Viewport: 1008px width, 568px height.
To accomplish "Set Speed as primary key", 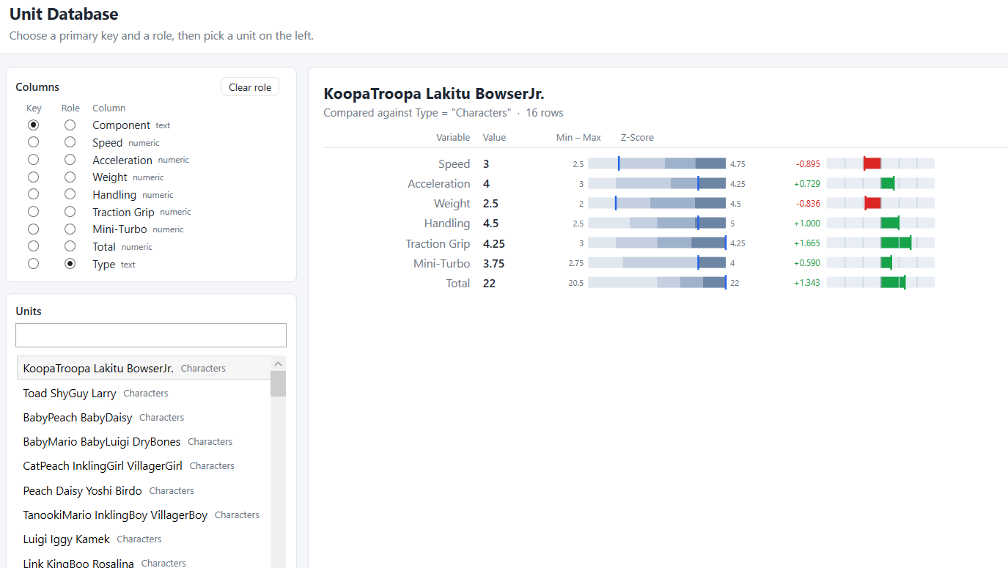I will [x=34, y=142].
